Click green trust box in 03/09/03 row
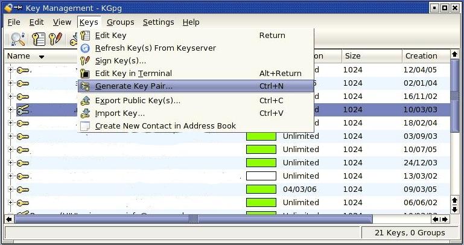Viewport: 464px width, 245px height. [x=261, y=136]
